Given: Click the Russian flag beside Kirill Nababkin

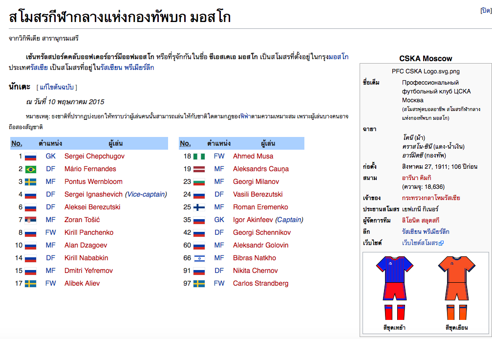Looking at the screenshot, I should pos(30,259).
